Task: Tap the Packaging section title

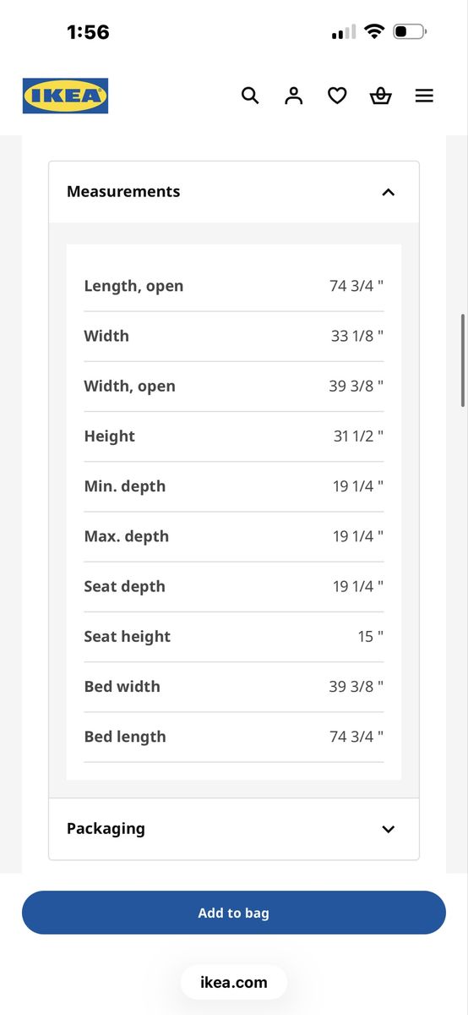Action: (106, 828)
